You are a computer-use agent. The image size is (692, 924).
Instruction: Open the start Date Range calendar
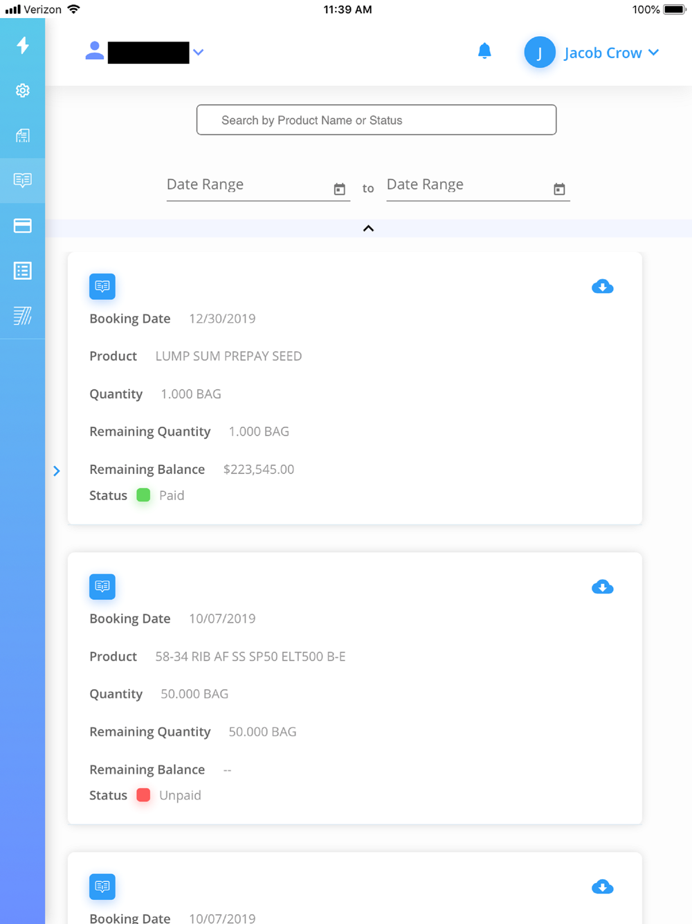pos(339,189)
